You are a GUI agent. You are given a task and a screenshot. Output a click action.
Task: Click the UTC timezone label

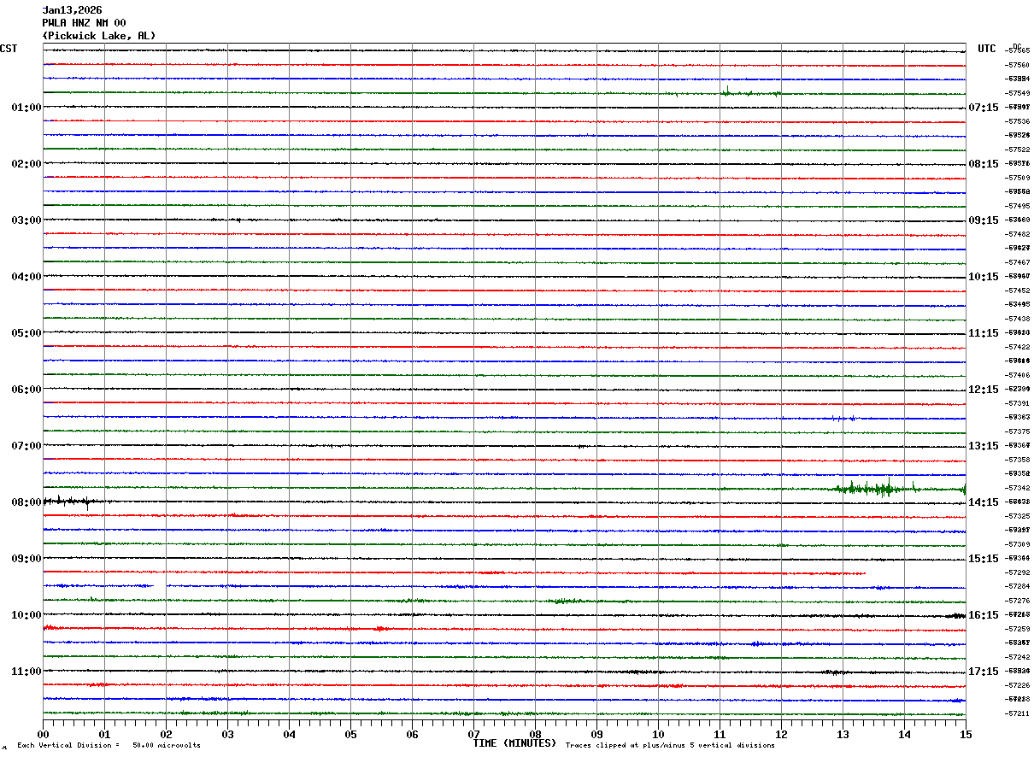987,49
